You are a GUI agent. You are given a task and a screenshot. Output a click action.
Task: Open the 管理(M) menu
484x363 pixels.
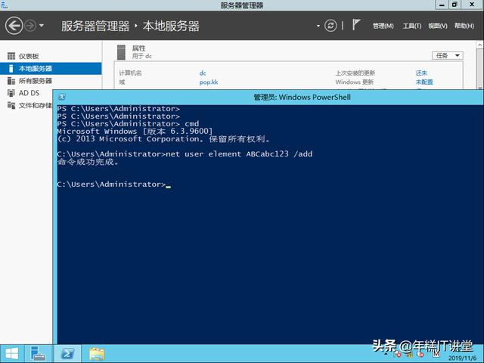383,26
